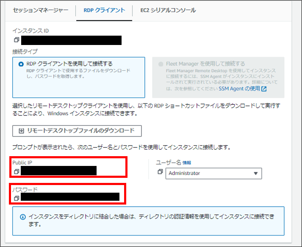Image resolution: width=302 pixels, height=247 pixels.
Task: Click the 接続タイプ heading
Action: [x=25, y=52]
